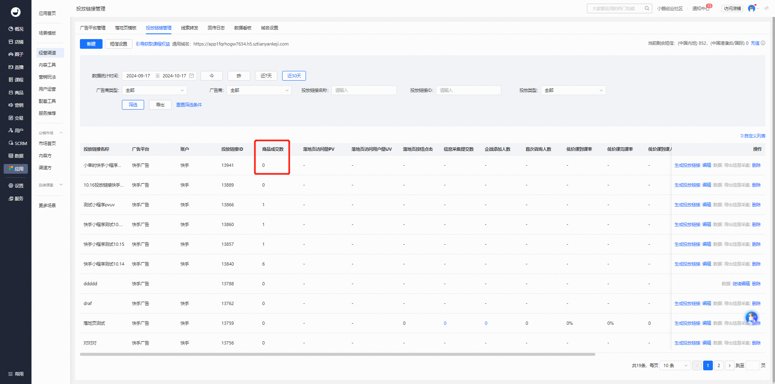Expand 在线课堂 section chevron
Screen dimensions: 775x384
(61, 185)
